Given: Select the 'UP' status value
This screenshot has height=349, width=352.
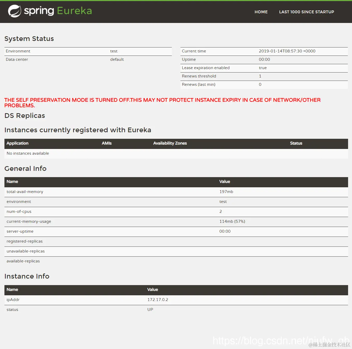Looking at the screenshot, I should (150, 310).
